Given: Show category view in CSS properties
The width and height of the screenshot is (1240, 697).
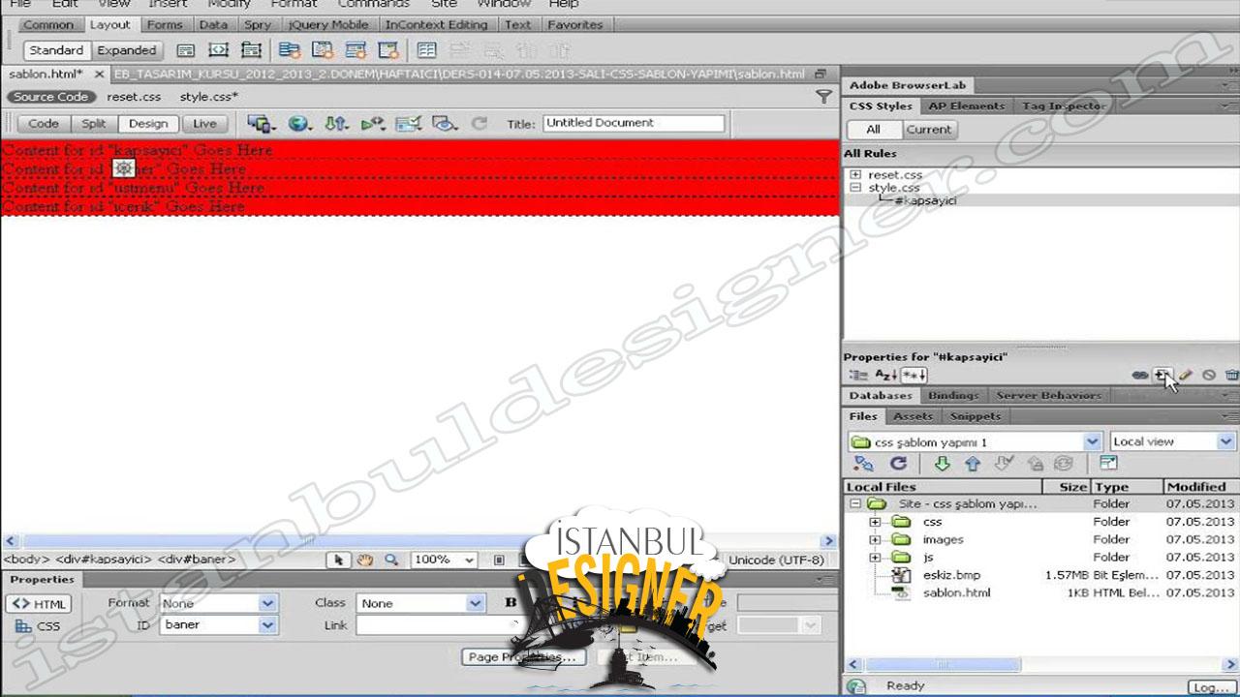Looking at the screenshot, I should (858, 375).
